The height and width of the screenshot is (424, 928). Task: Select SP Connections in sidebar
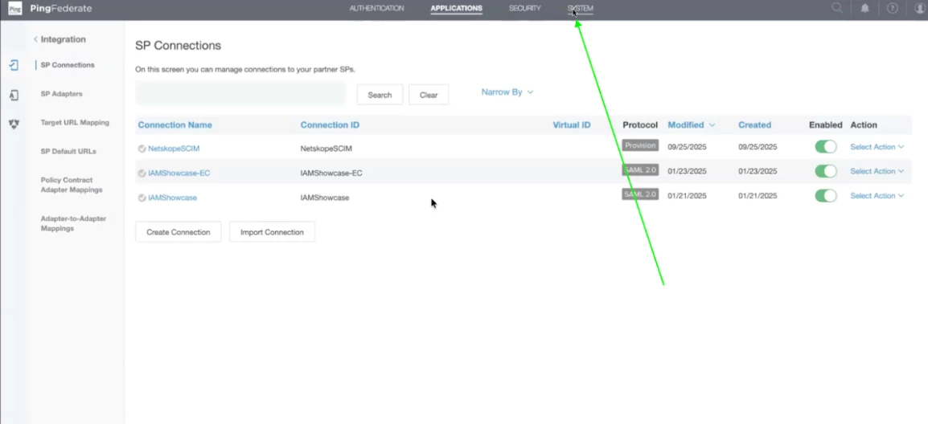68,65
